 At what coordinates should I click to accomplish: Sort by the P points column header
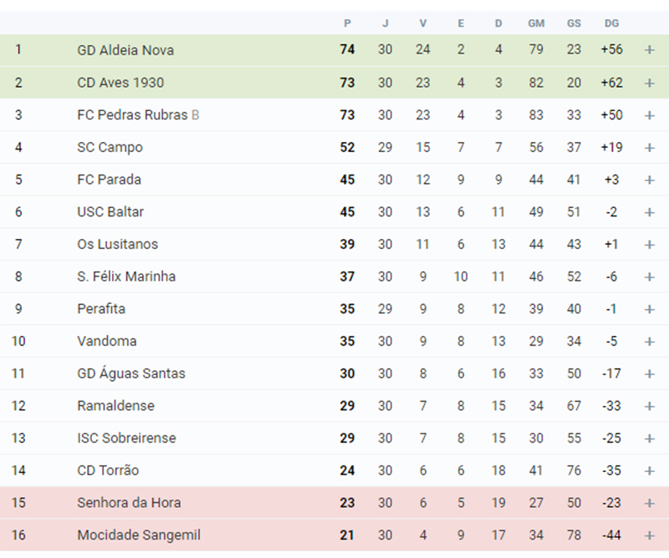point(347,23)
